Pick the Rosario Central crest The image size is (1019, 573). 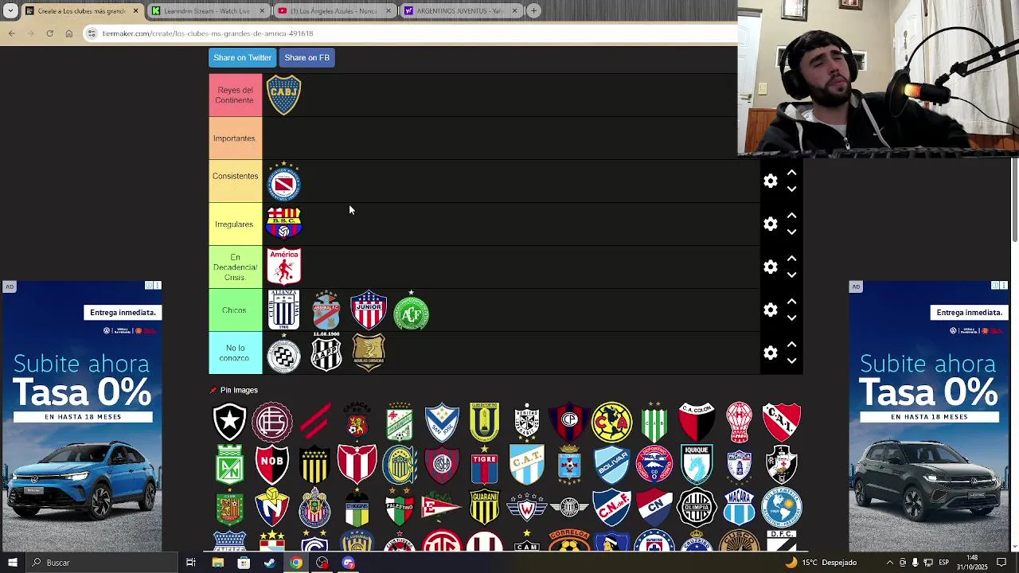coord(400,465)
